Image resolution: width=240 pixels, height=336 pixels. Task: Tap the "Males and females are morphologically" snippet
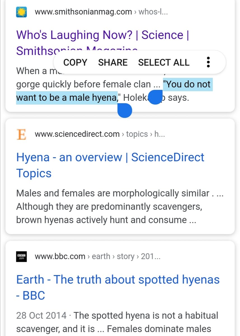click(113, 193)
